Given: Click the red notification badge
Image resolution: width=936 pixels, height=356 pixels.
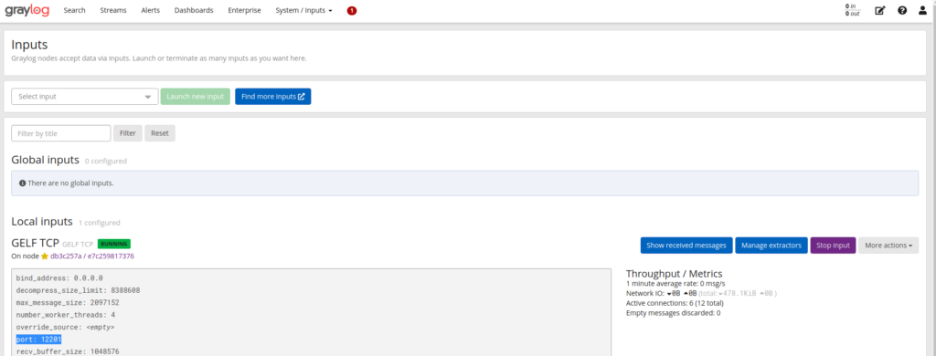Looking at the screenshot, I should pos(352,11).
